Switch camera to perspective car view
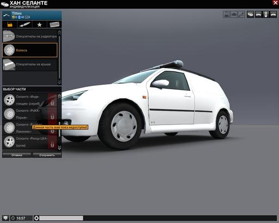The width and height of the screenshot is (279, 223). [x=250, y=14]
